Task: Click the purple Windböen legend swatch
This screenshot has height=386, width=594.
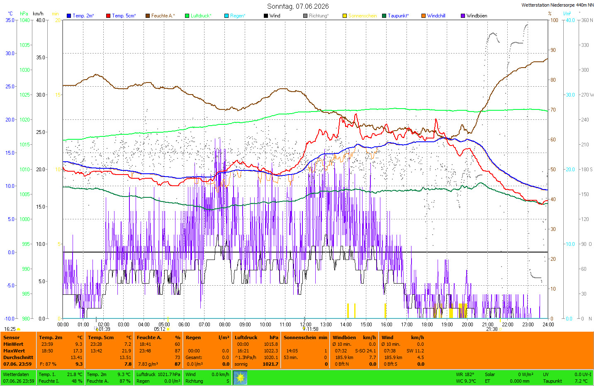Action: coord(463,16)
